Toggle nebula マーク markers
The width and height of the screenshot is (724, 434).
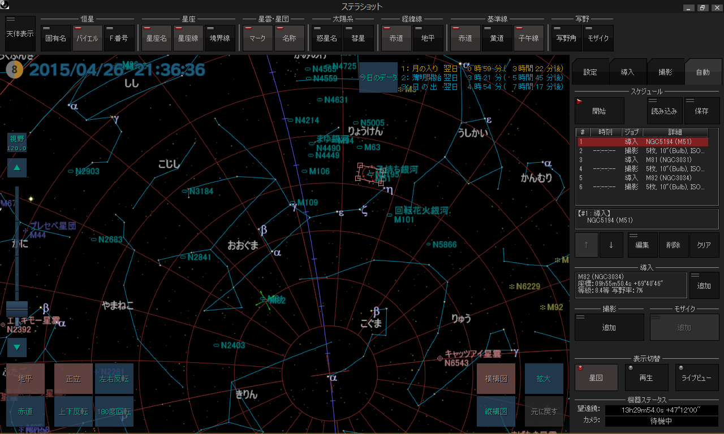coord(257,38)
